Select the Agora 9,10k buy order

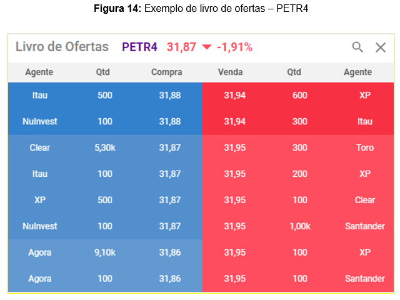pyautogui.click(x=105, y=252)
